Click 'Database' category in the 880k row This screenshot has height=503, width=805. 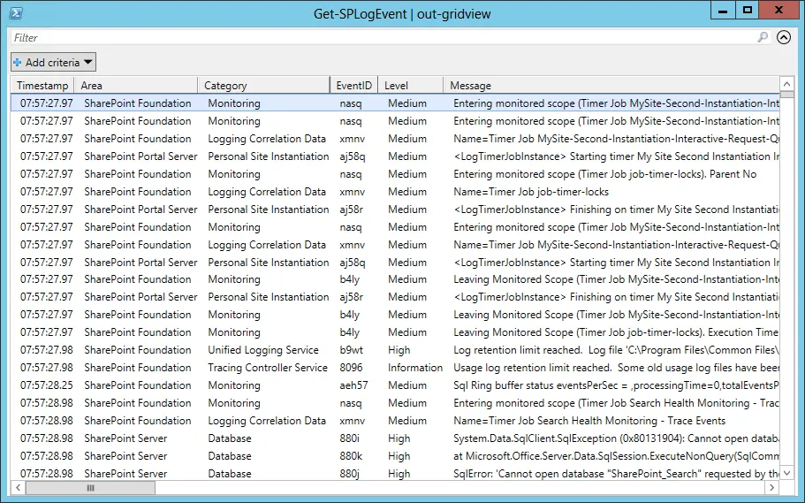230,456
